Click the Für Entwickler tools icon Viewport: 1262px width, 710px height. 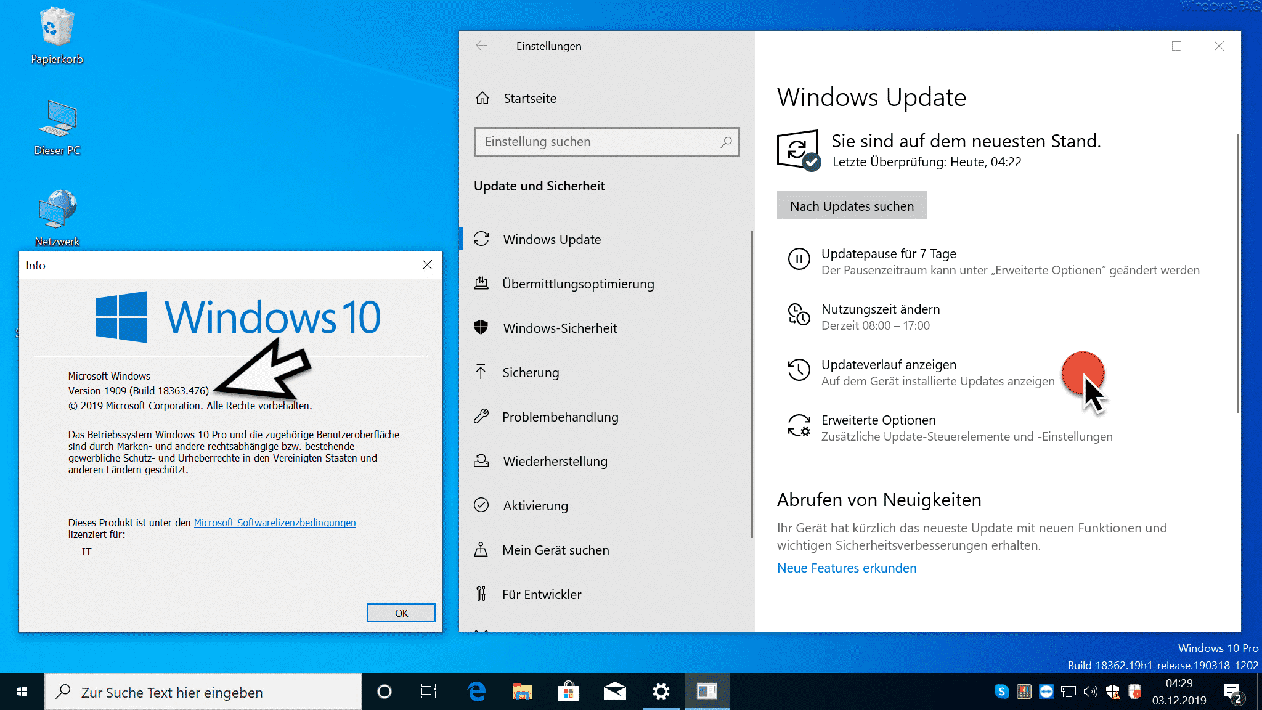click(x=481, y=594)
